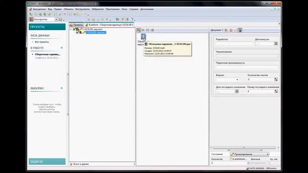Open the Приложения menu

(113, 9)
